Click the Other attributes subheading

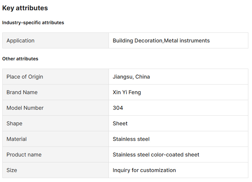point(20,59)
